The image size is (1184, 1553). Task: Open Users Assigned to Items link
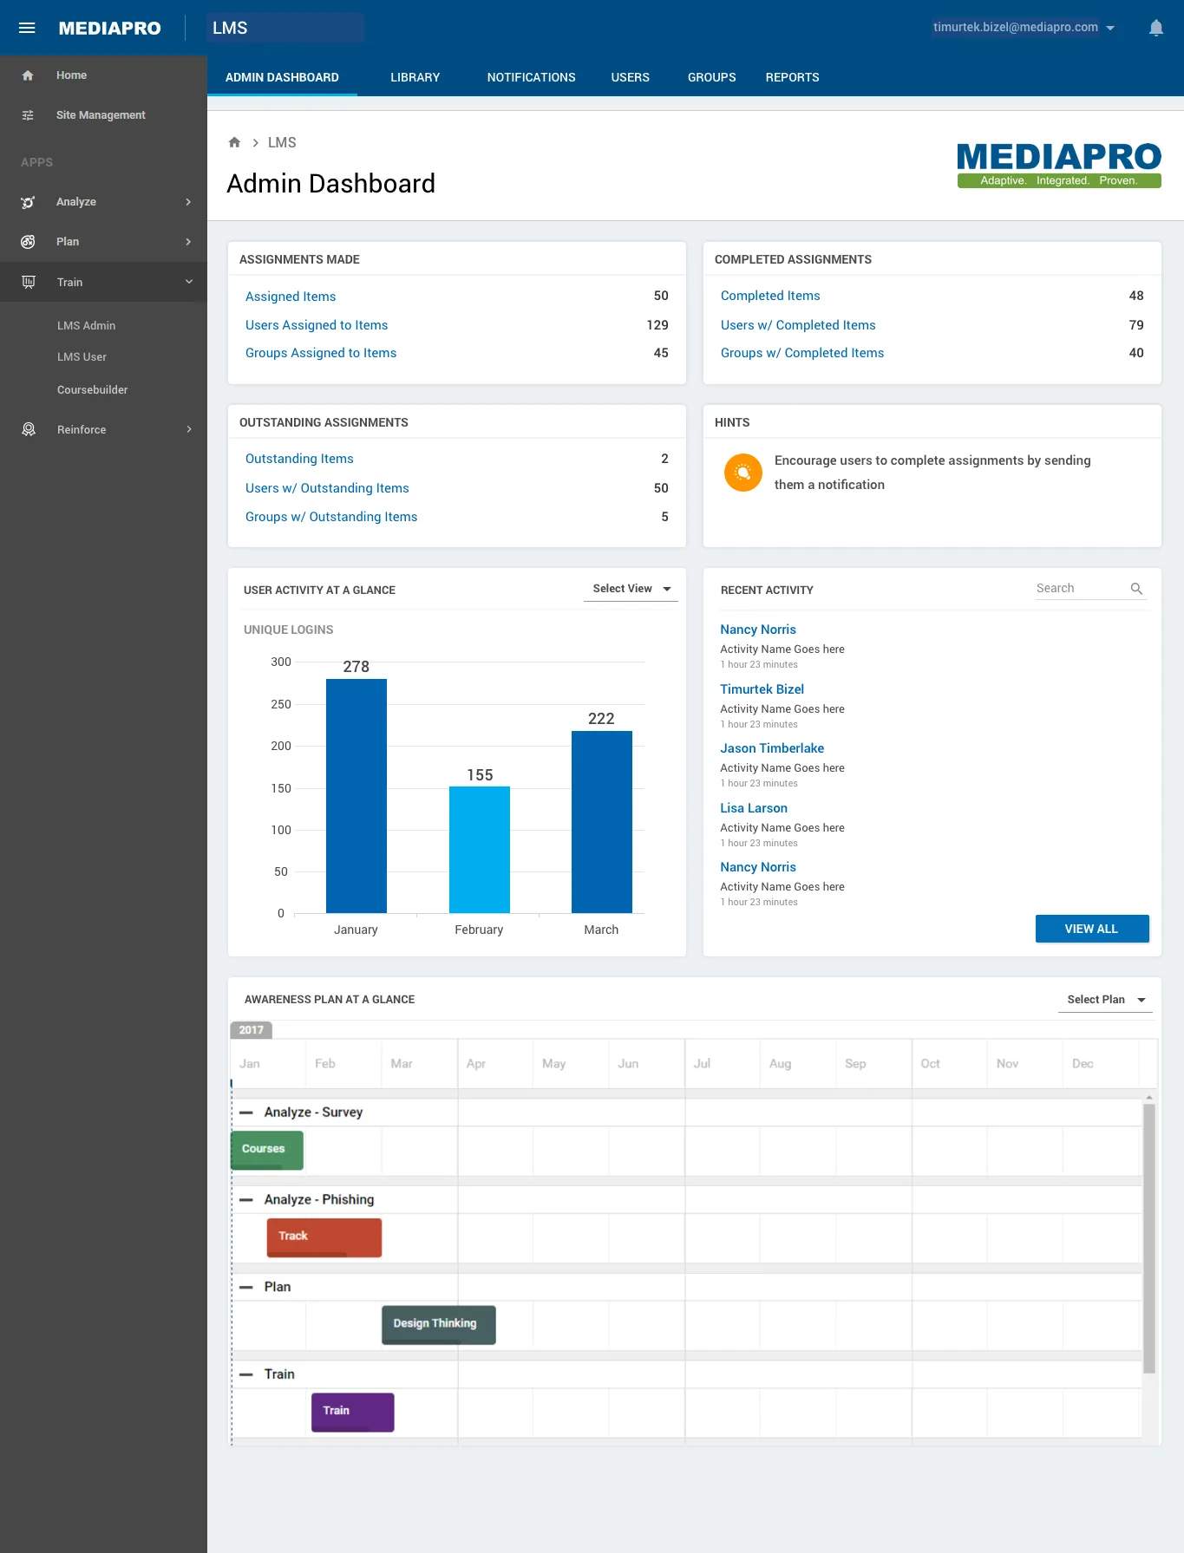click(x=317, y=325)
